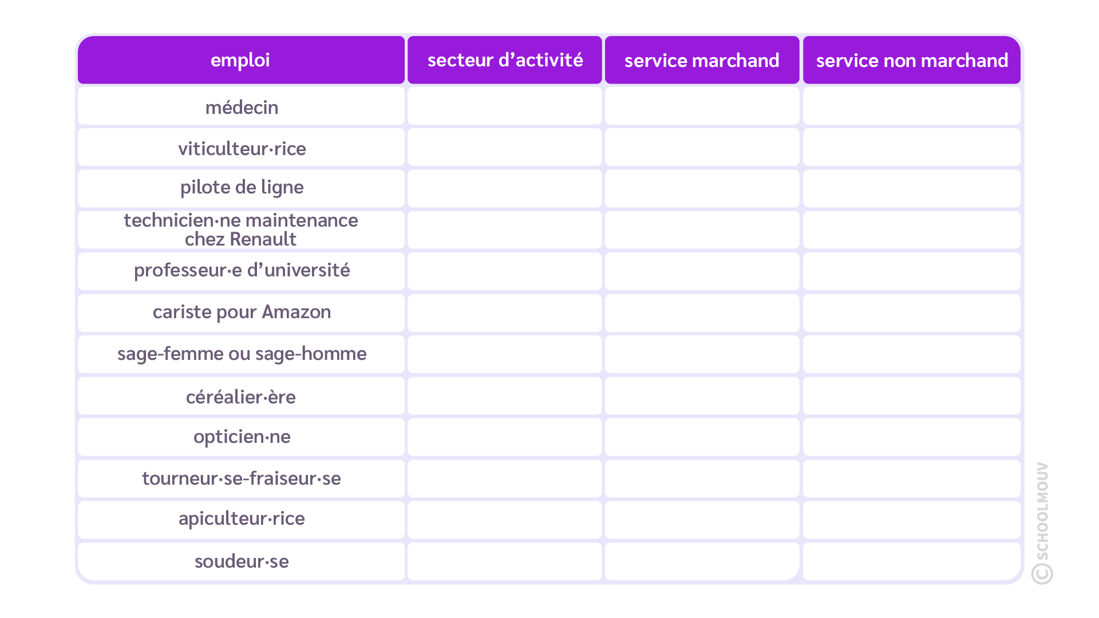Screen dimensions: 1099x618
Task: Click the "céréalier·ère" cell
Action: [x=241, y=397]
